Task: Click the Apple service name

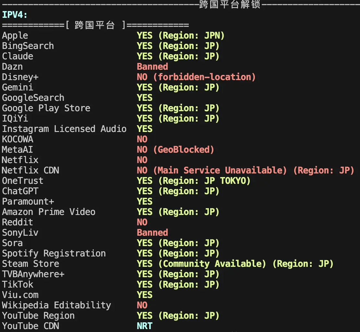Action: (x=15, y=36)
